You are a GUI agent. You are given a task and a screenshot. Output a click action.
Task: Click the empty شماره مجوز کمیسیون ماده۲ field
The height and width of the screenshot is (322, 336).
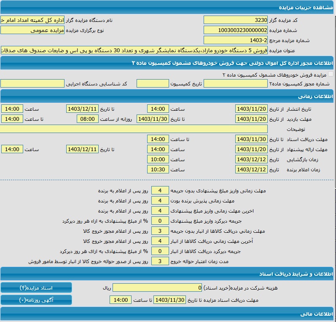coord(236,83)
